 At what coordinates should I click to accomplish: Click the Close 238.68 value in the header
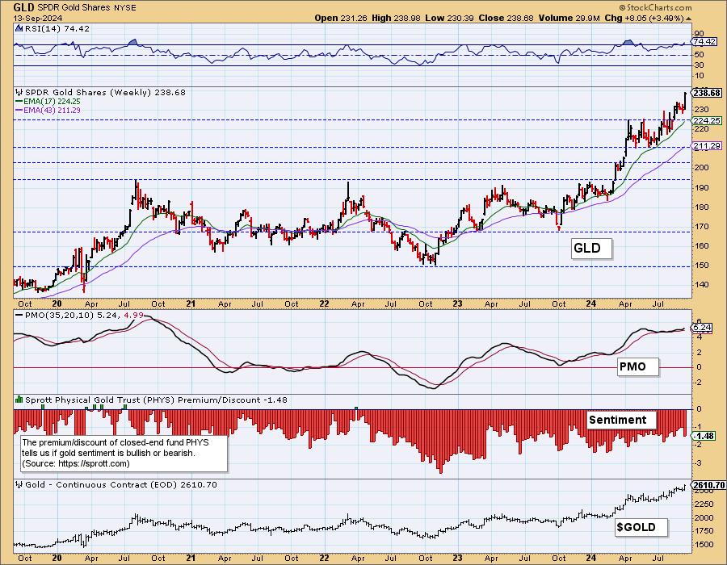click(506, 18)
